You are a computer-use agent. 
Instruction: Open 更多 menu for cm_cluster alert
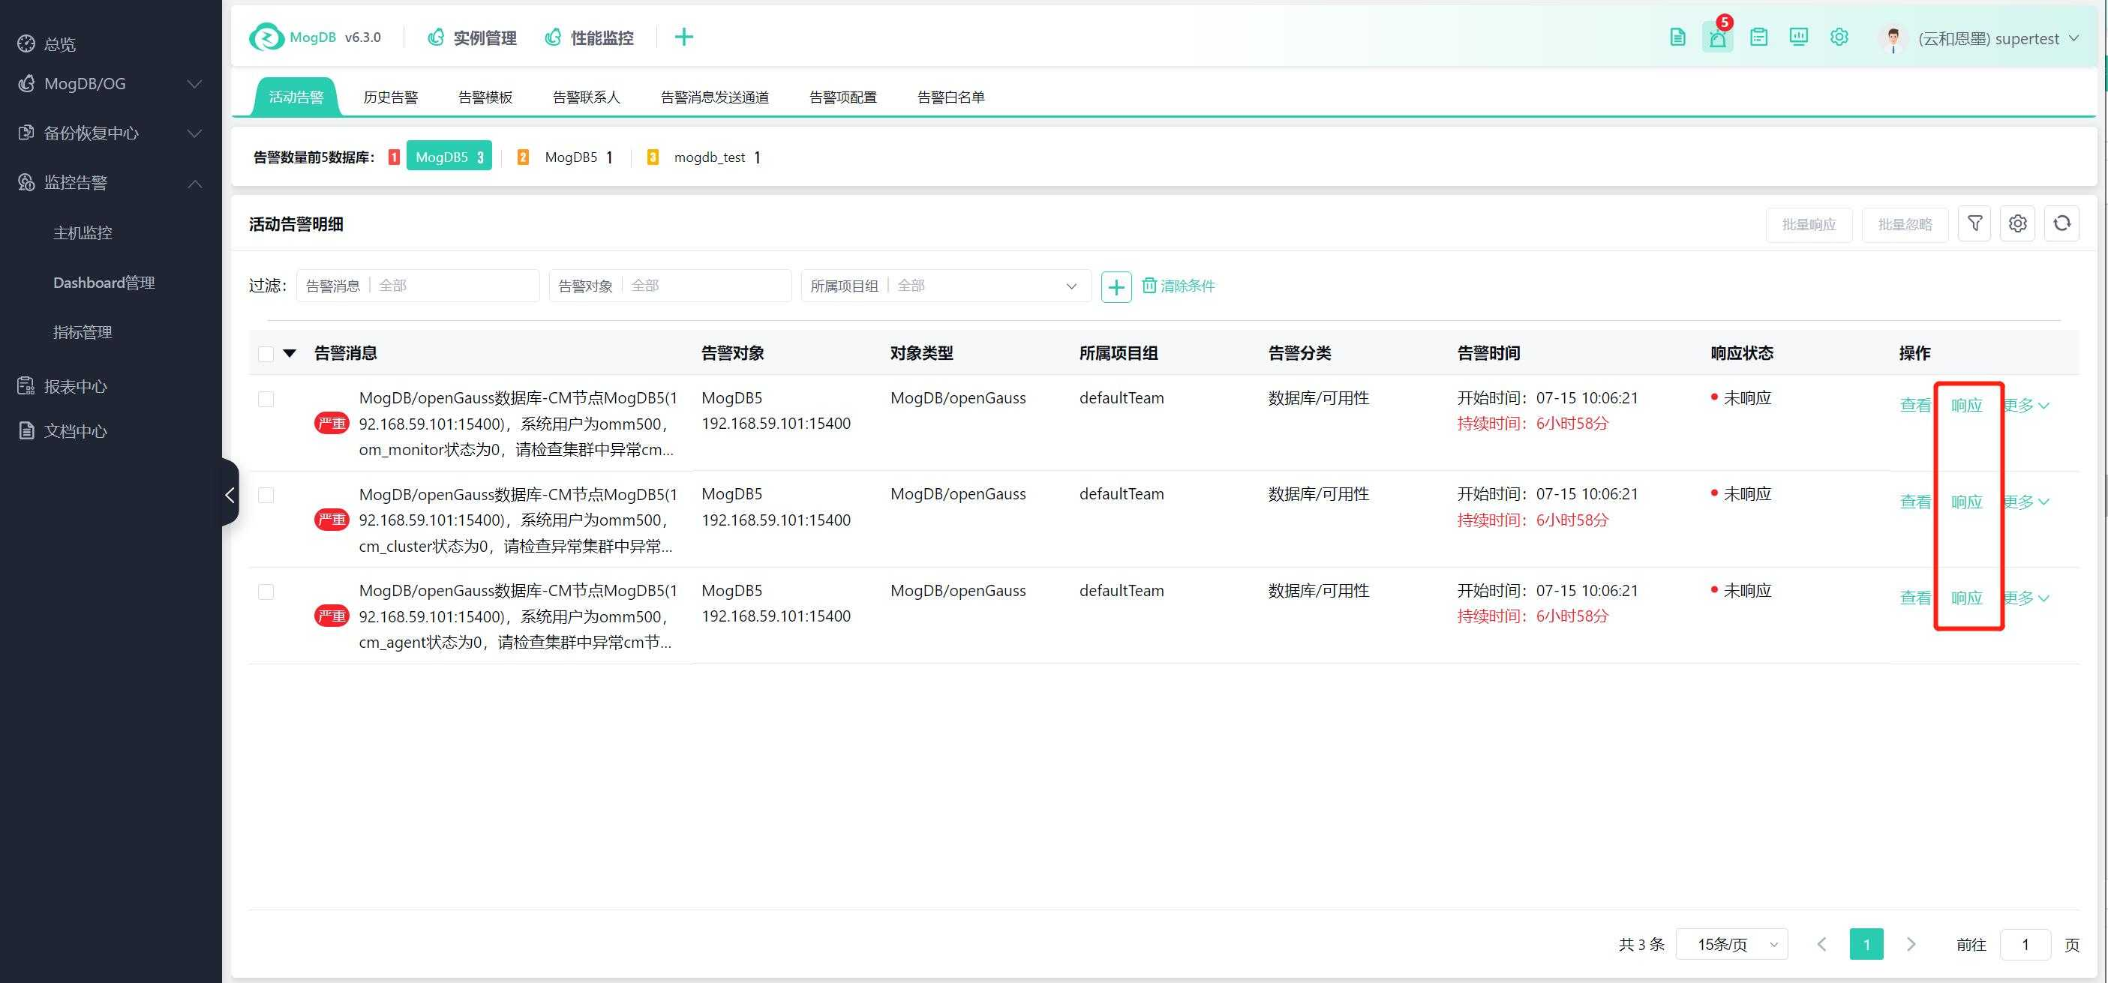click(2026, 502)
